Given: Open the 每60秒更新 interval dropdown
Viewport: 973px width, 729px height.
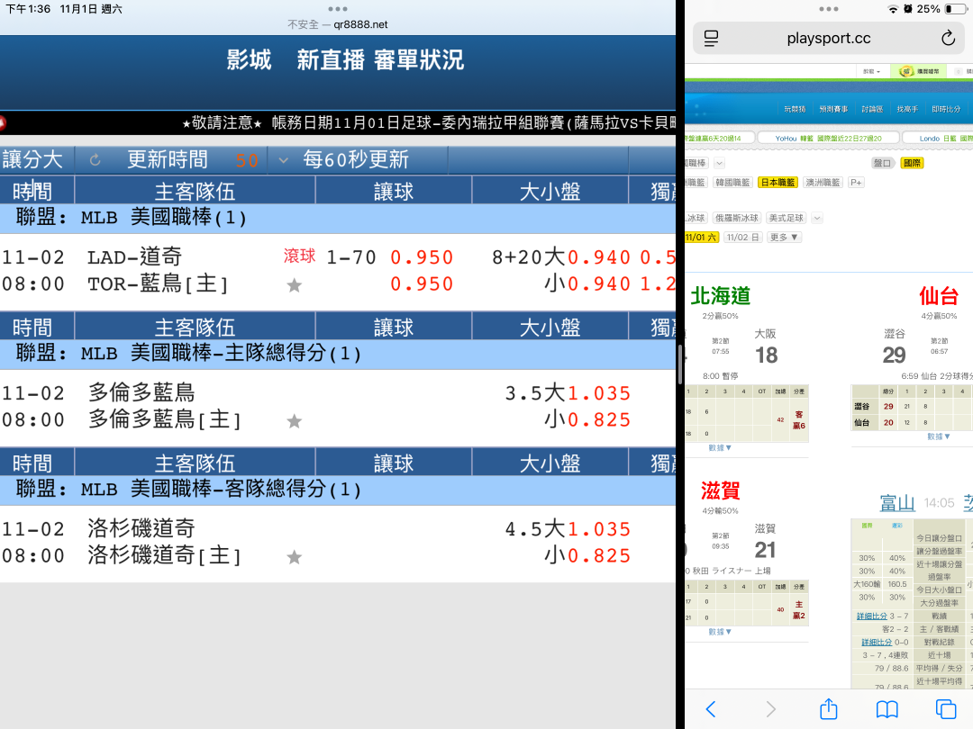Looking at the screenshot, I should (x=283, y=160).
